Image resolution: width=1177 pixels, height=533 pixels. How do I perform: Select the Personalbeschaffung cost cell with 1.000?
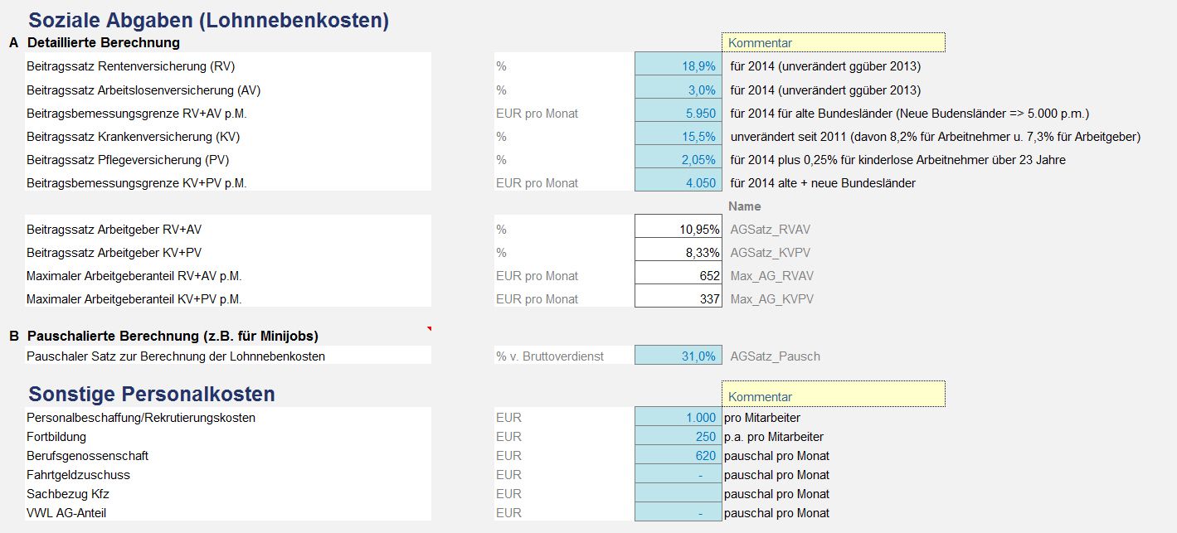[678, 418]
